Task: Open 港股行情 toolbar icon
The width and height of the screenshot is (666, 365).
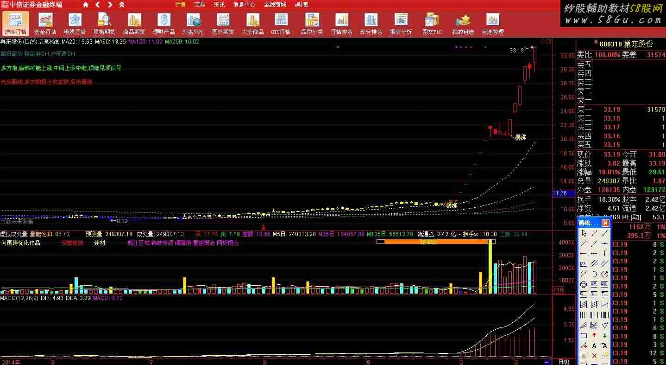Action: [75, 24]
